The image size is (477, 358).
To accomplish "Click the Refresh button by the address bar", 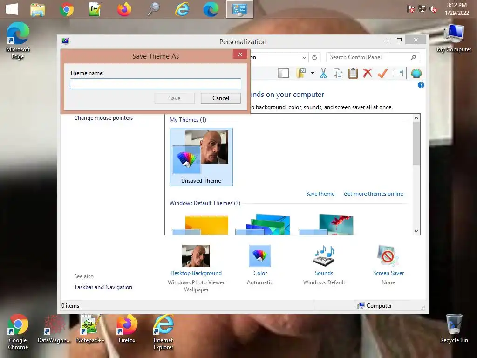I will click(x=314, y=57).
